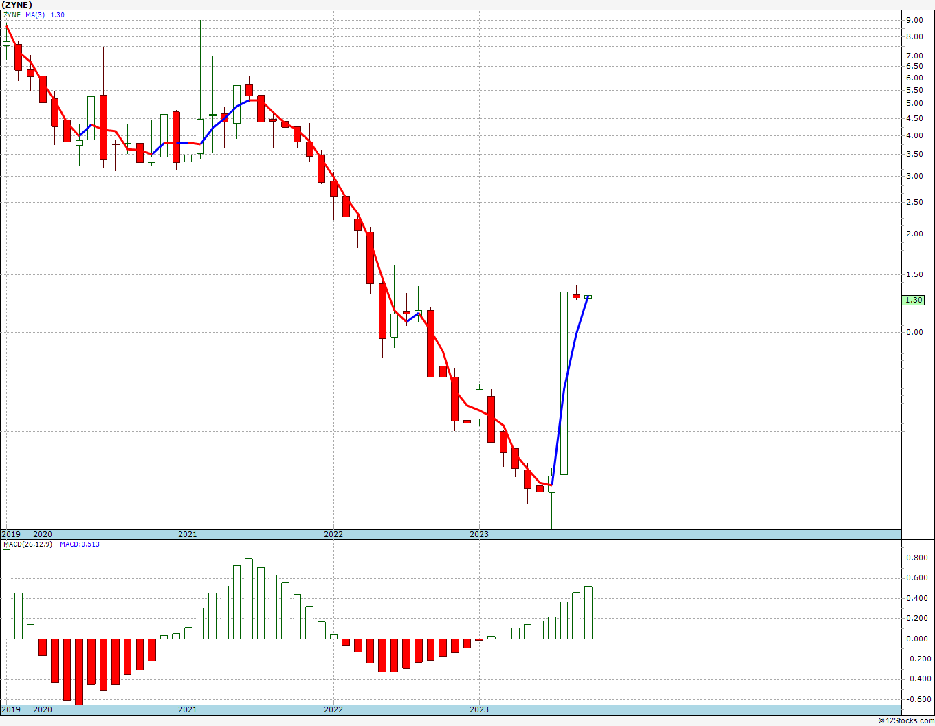The image size is (935, 726).
Task: Click the (ZYNE) chart title
Action: 16,4
